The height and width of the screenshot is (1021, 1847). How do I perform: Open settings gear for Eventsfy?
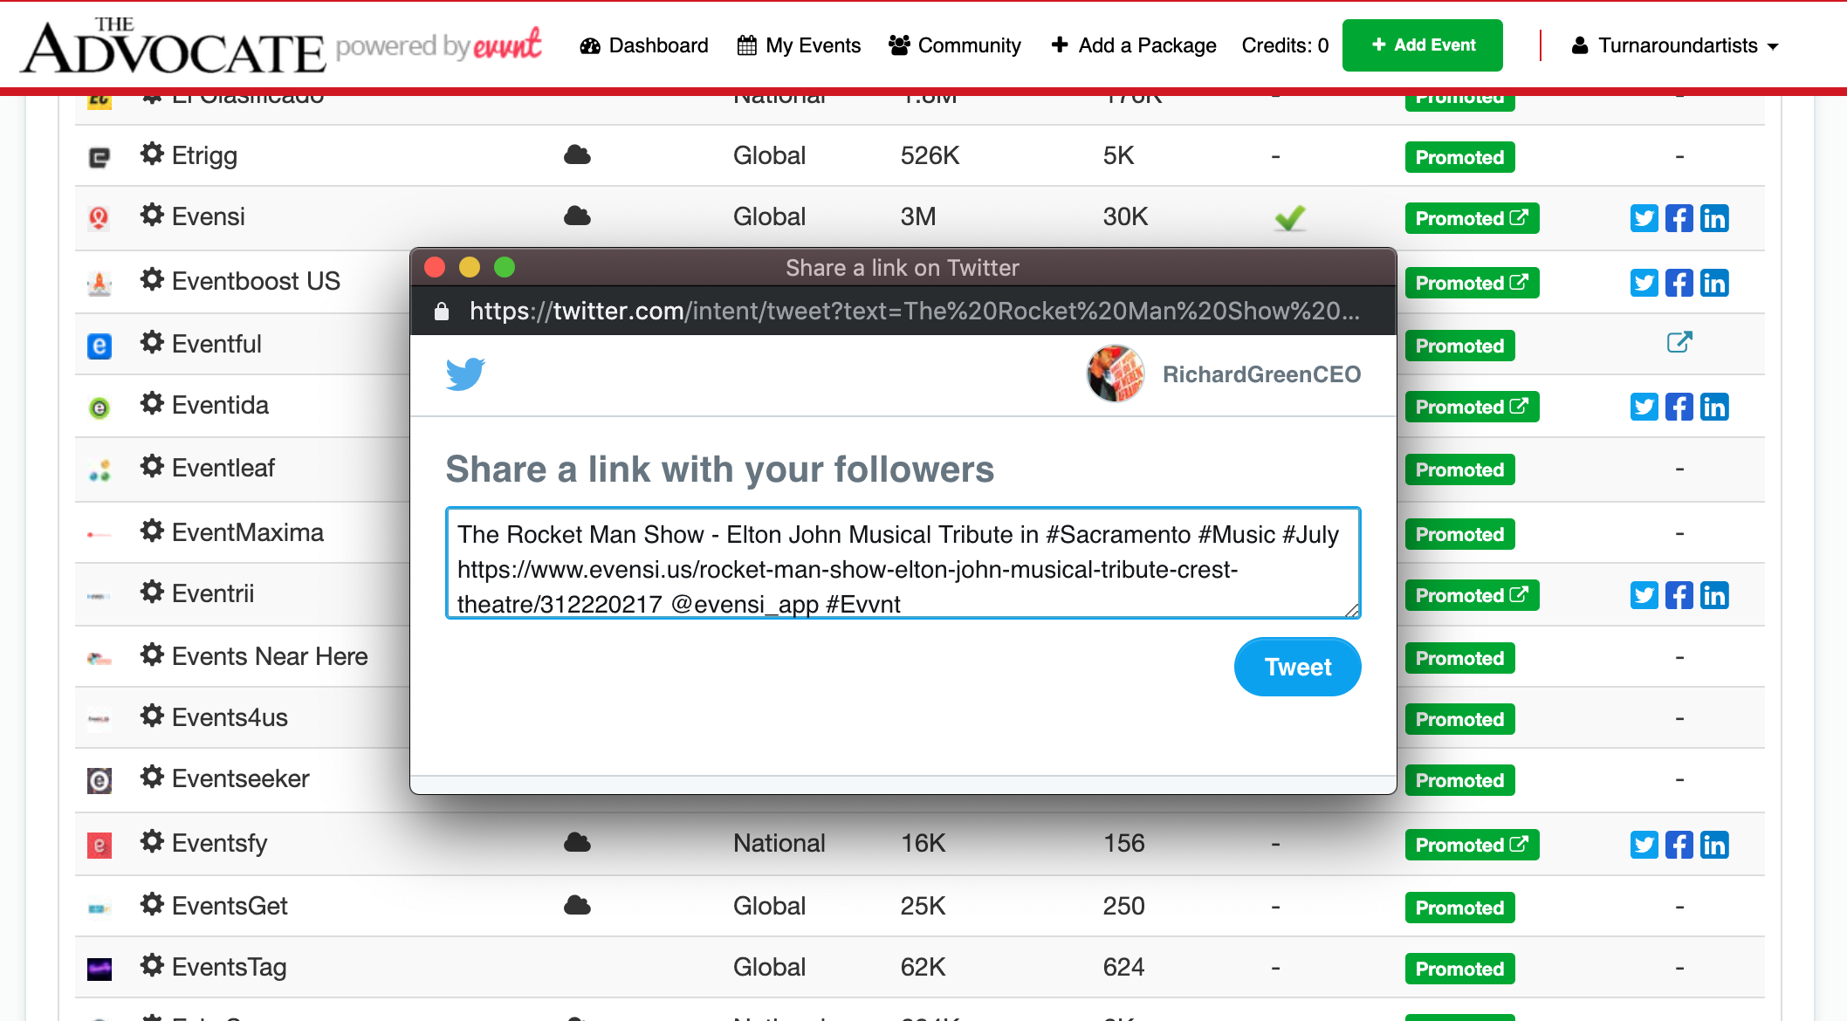click(152, 842)
